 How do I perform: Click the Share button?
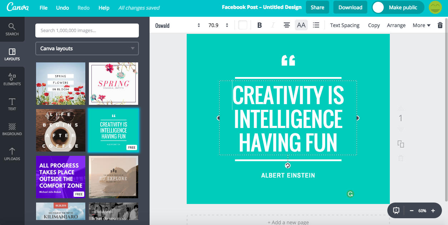click(317, 7)
